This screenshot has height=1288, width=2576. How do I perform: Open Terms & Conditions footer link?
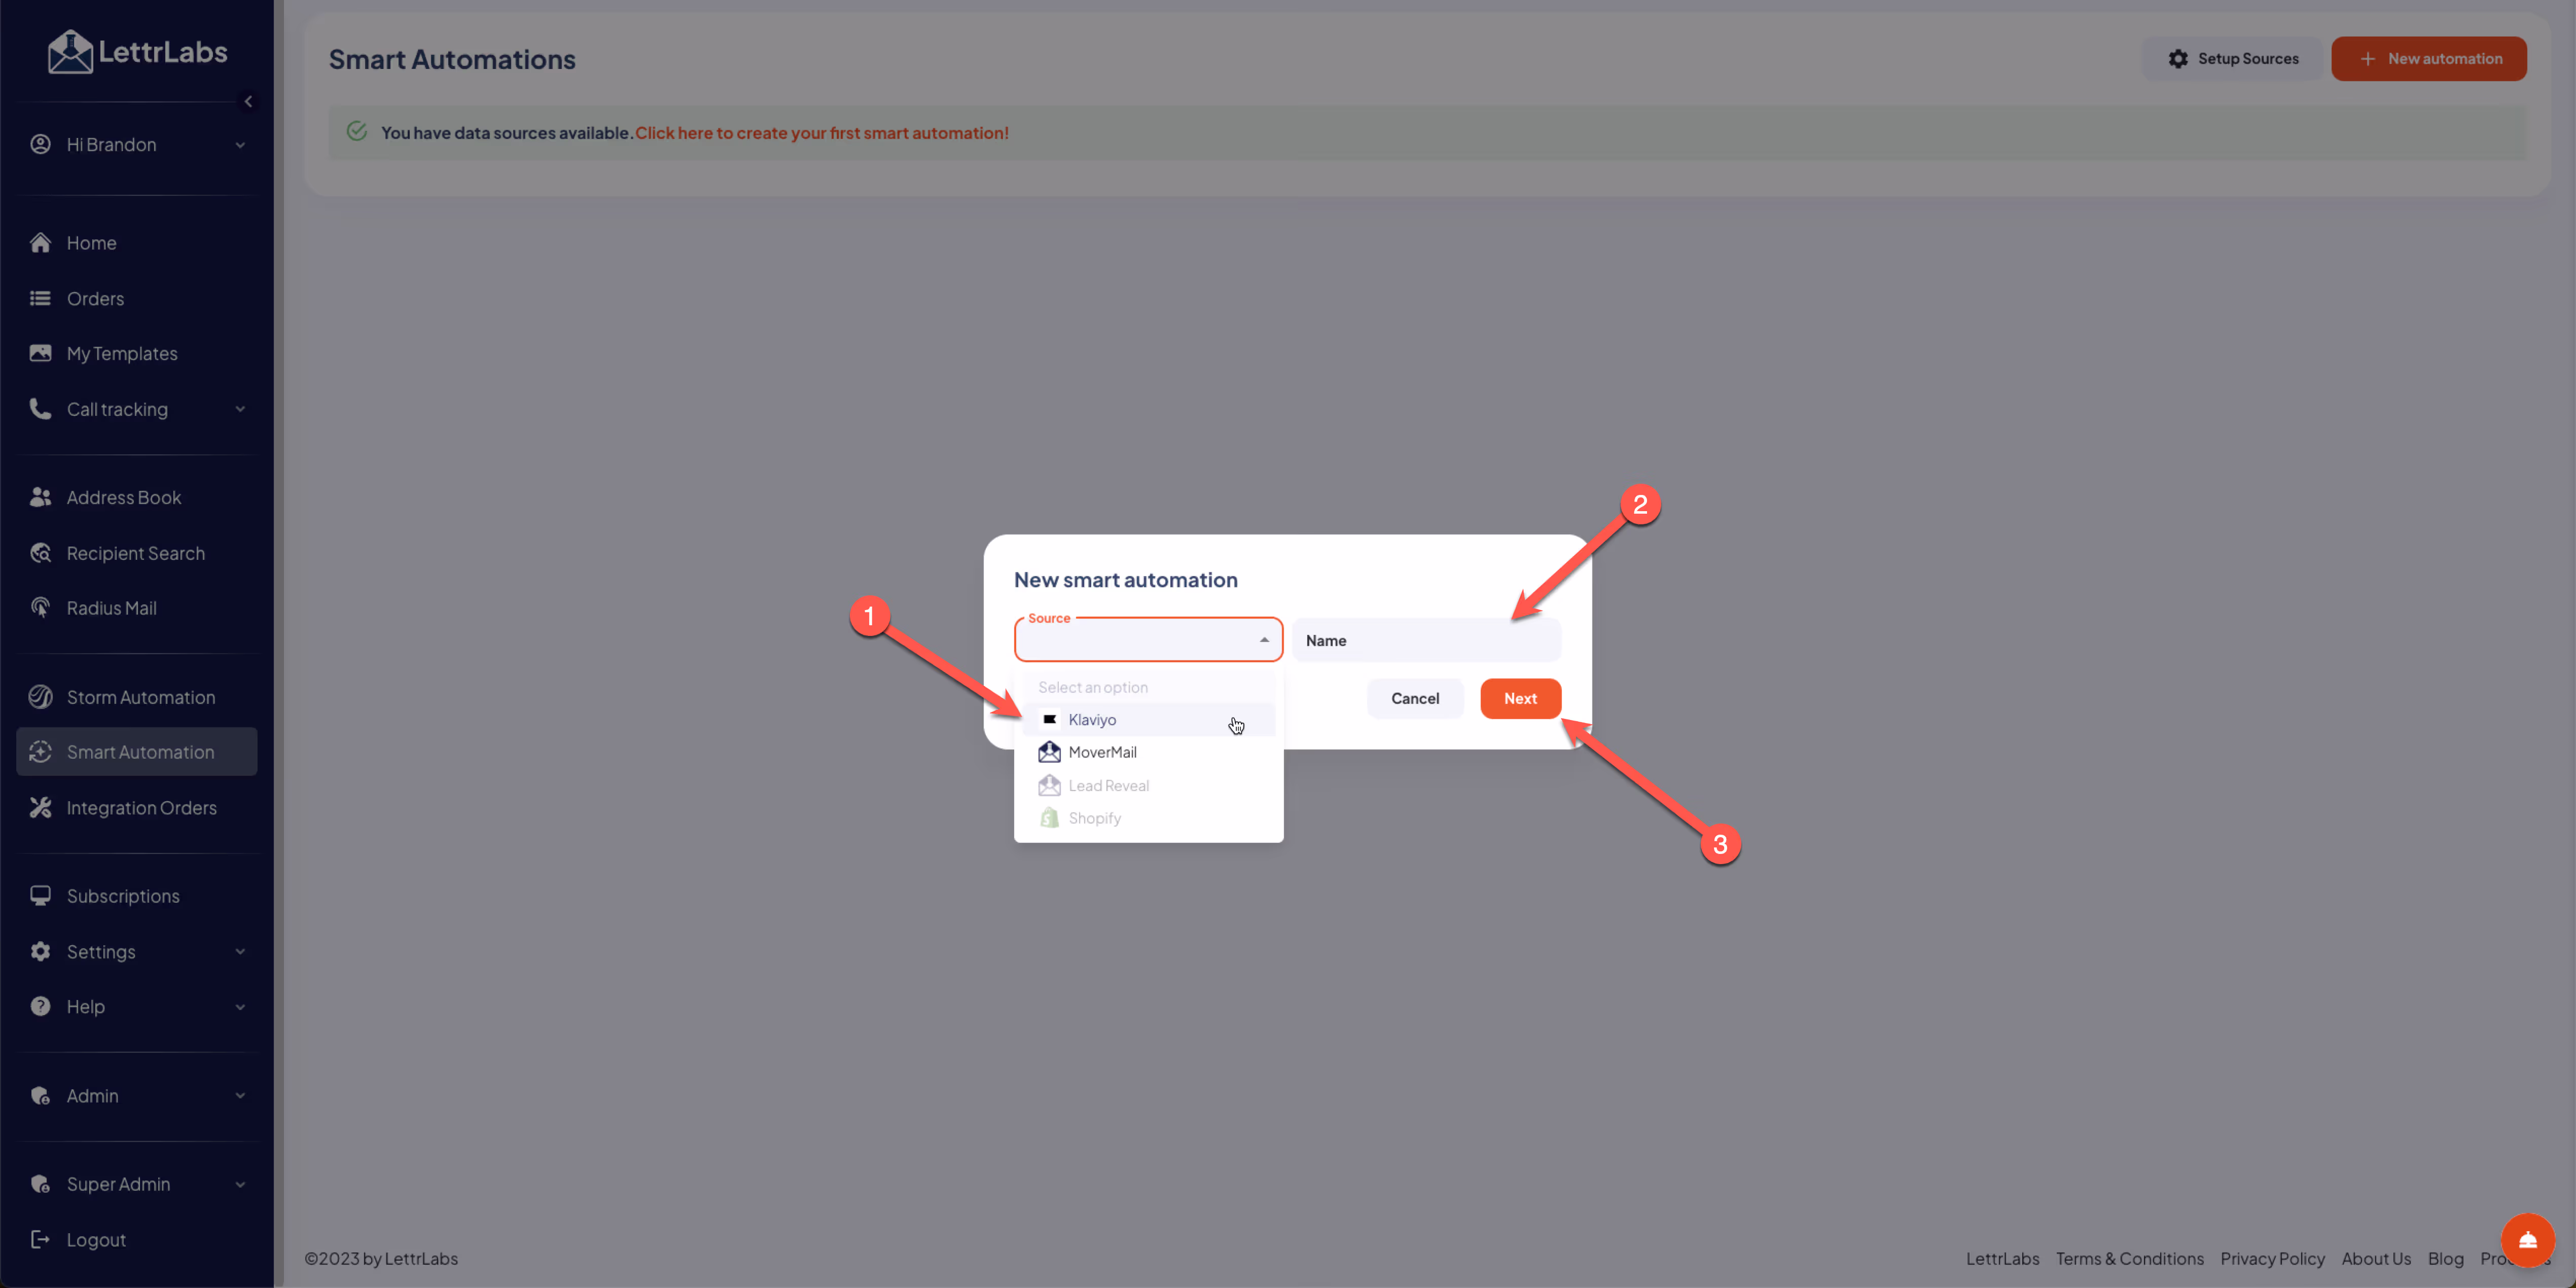pyautogui.click(x=2129, y=1258)
